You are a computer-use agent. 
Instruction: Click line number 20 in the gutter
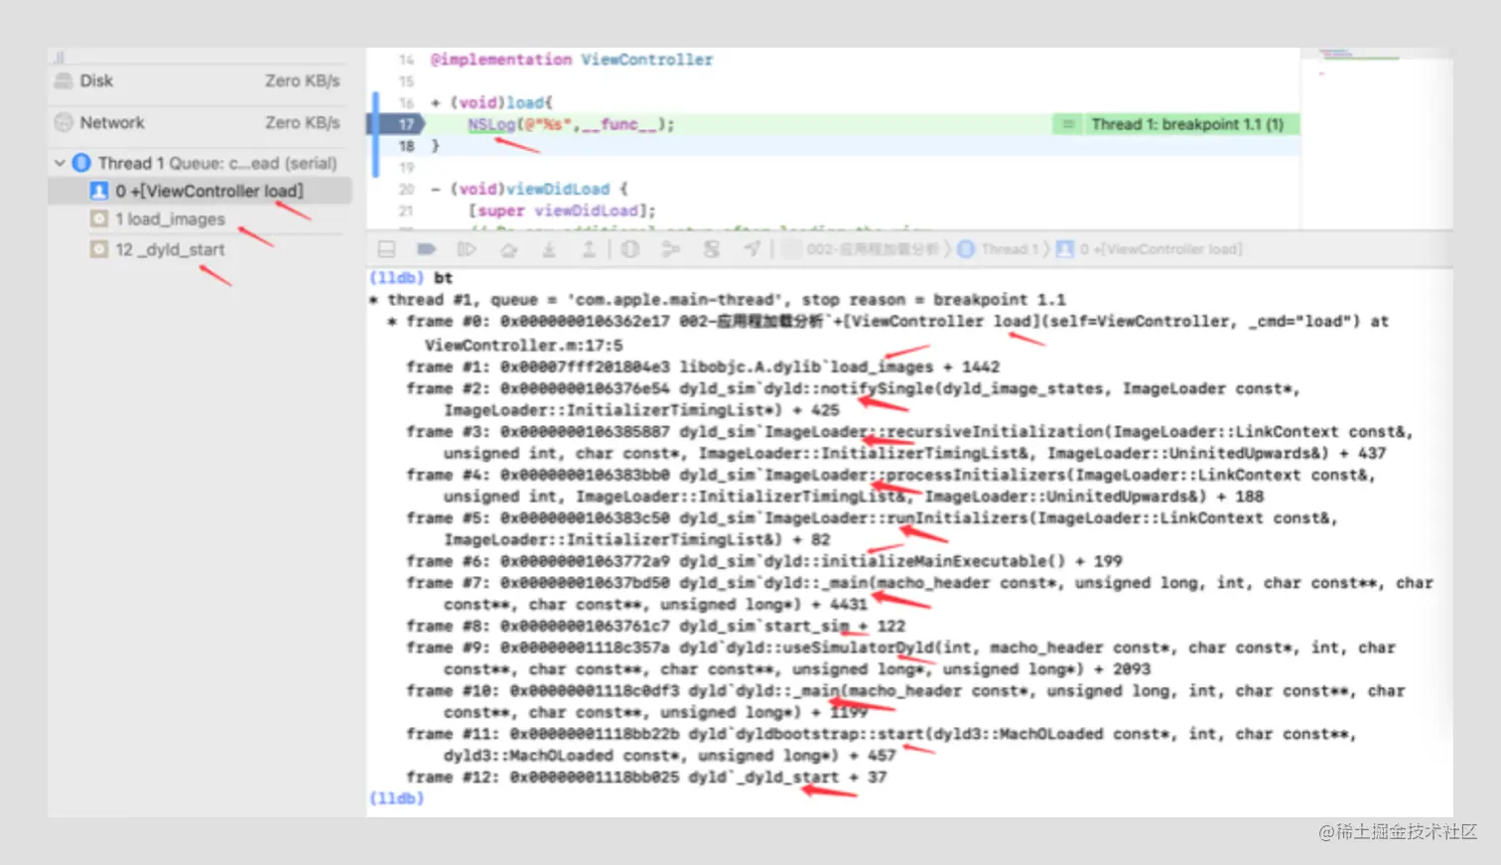coord(406,189)
